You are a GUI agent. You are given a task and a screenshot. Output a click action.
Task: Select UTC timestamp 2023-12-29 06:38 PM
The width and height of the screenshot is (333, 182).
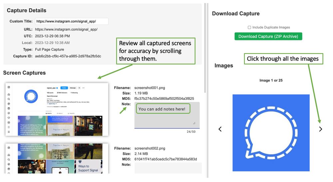click(53, 36)
